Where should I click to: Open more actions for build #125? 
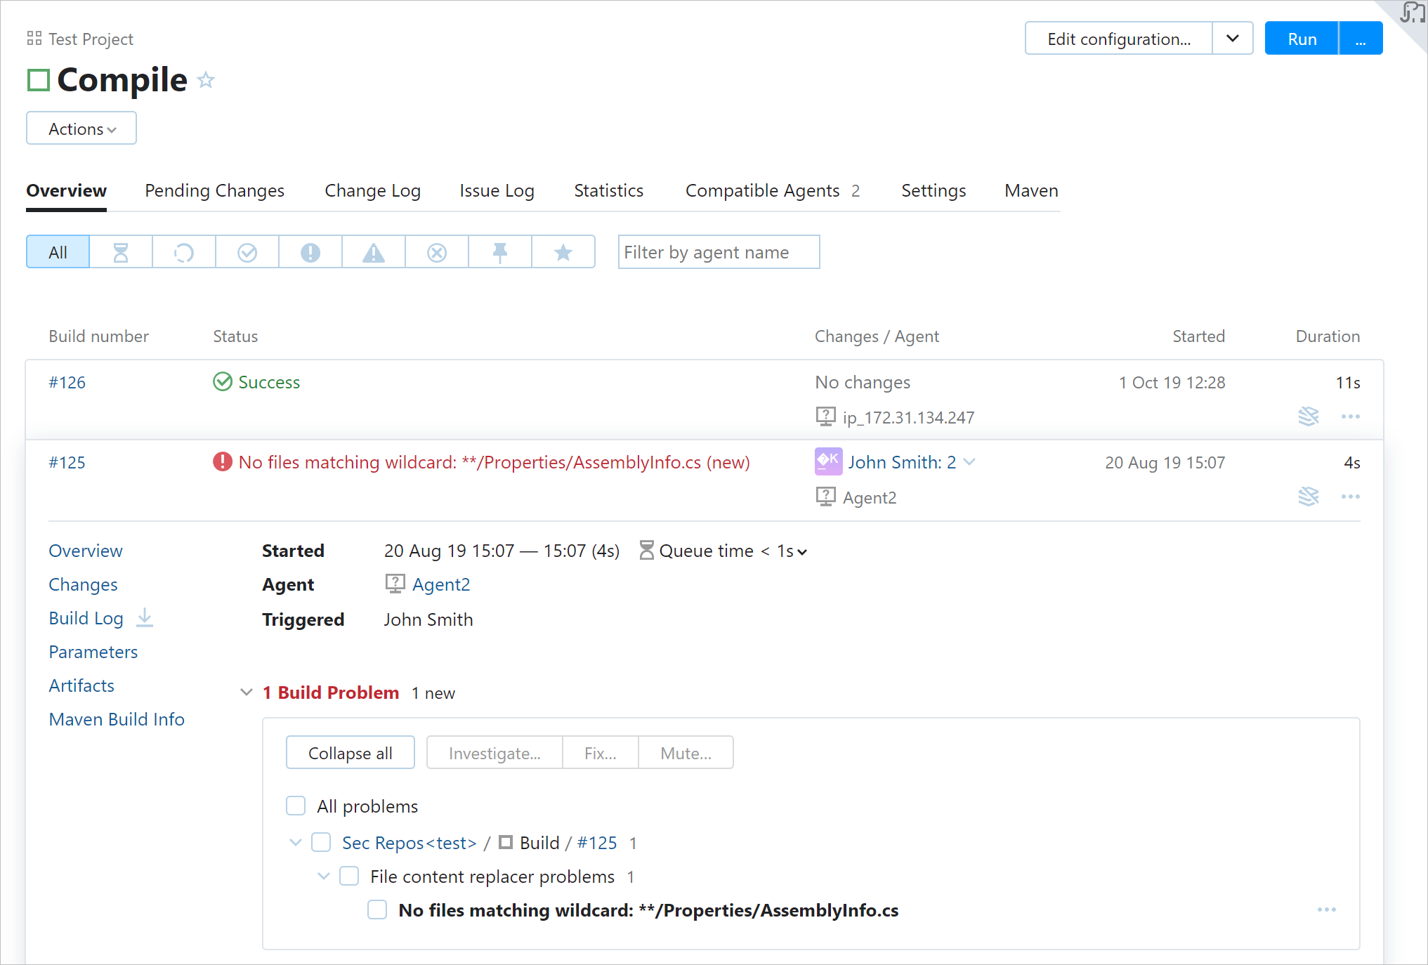click(x=1350, y=497)
